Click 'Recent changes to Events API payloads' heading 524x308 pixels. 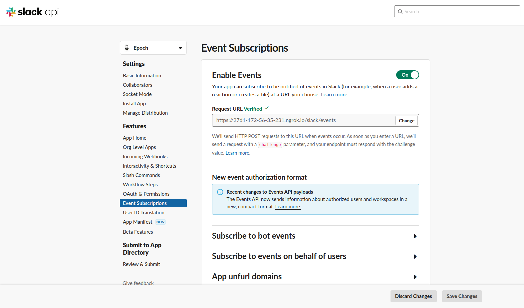270,192
